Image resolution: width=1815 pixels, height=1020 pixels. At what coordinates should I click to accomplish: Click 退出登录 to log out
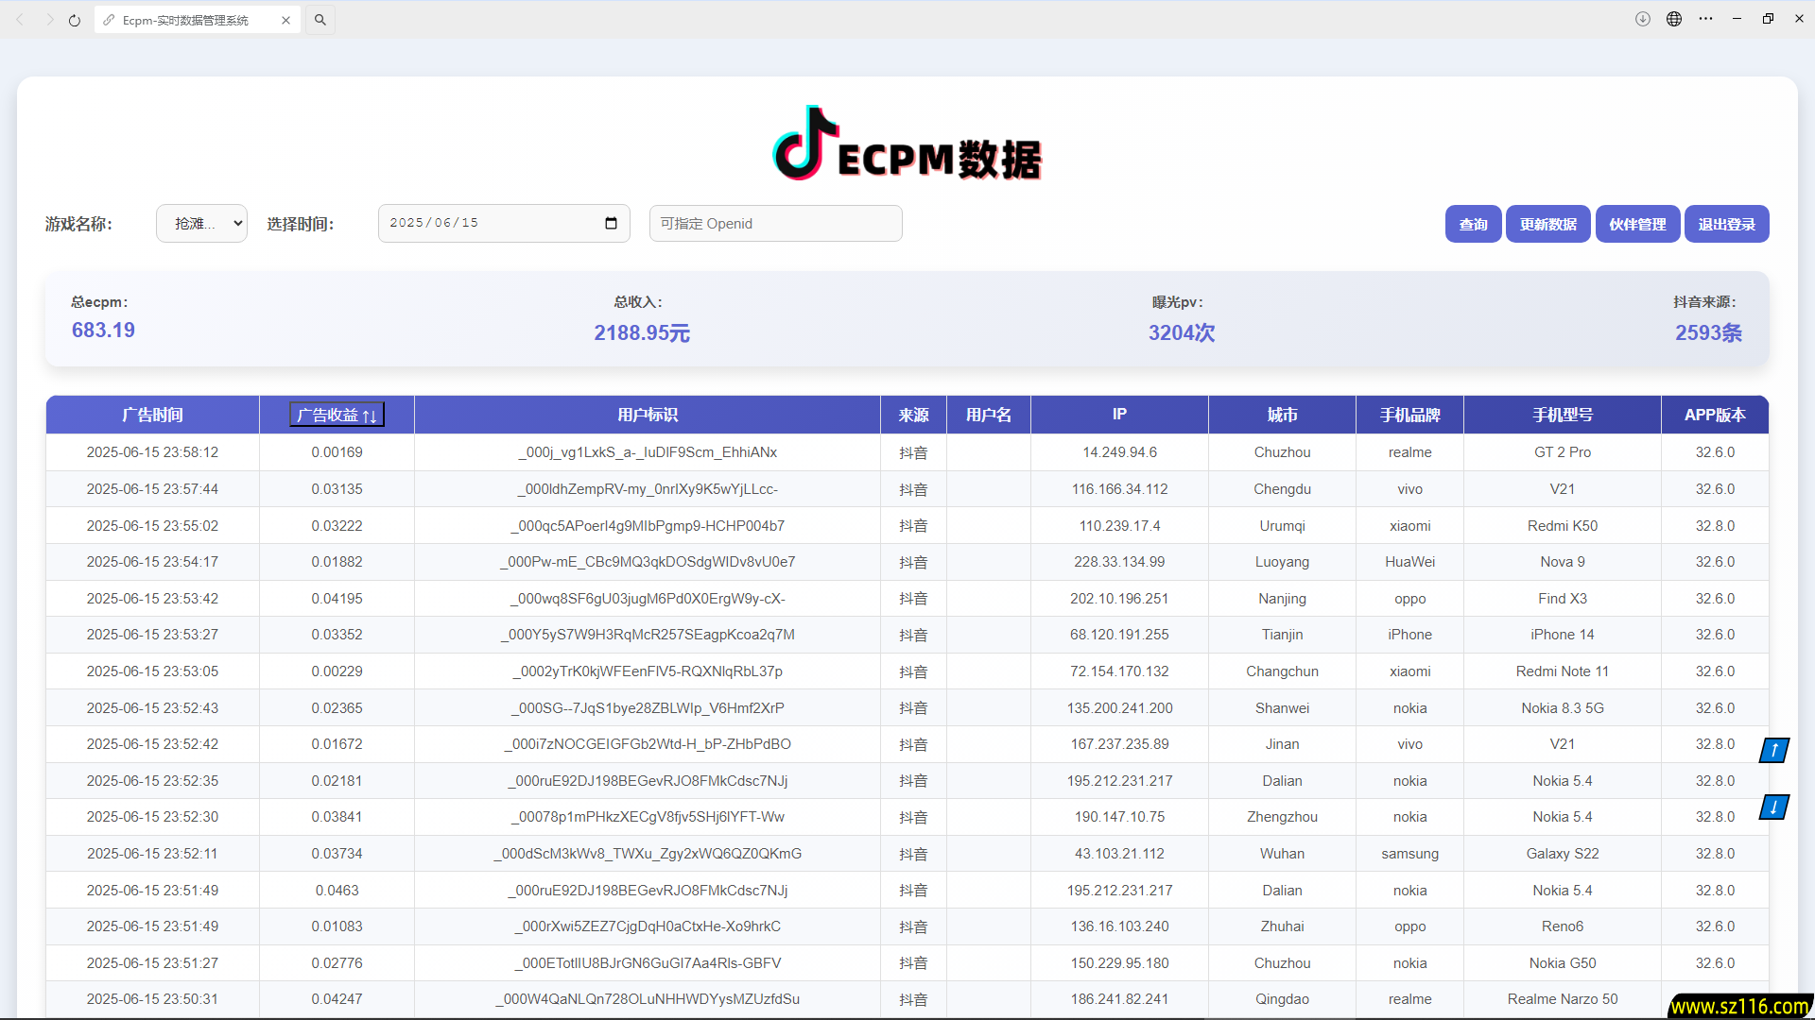1726,224
